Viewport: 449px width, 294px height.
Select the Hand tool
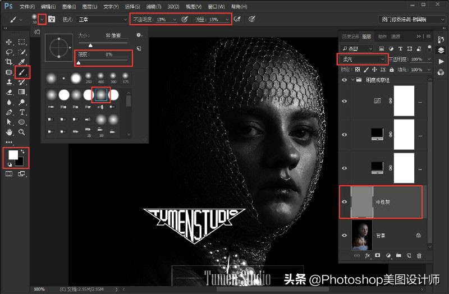tap(9, 132)
